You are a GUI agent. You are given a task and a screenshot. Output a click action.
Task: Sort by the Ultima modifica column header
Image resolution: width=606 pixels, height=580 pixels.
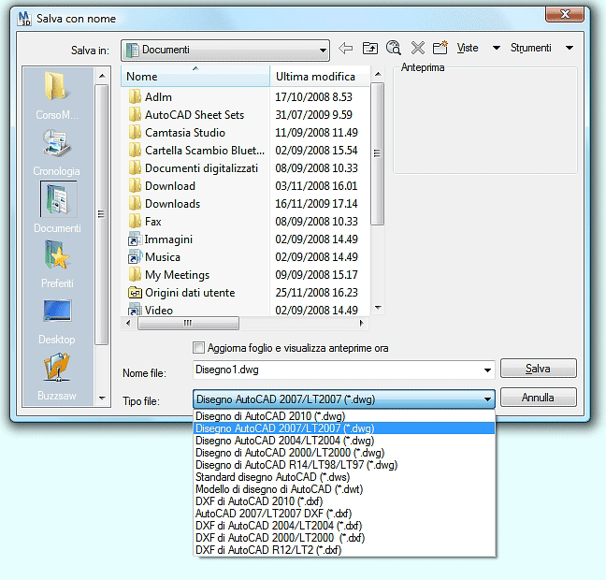point(320,76)
